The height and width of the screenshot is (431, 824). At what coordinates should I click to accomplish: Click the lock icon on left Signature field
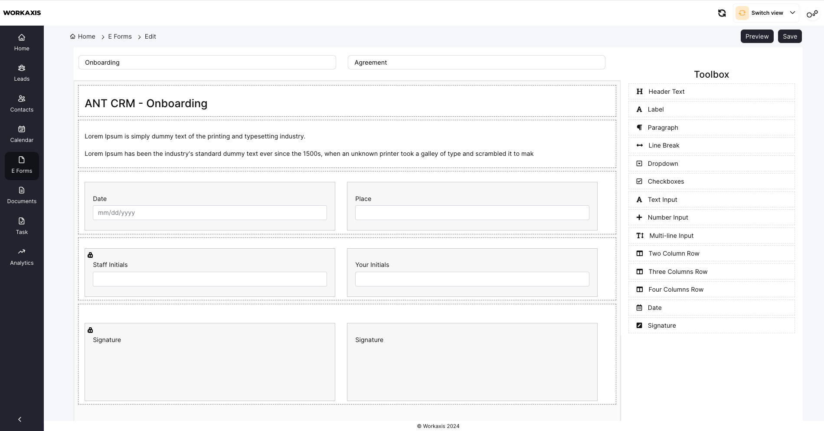90,330
